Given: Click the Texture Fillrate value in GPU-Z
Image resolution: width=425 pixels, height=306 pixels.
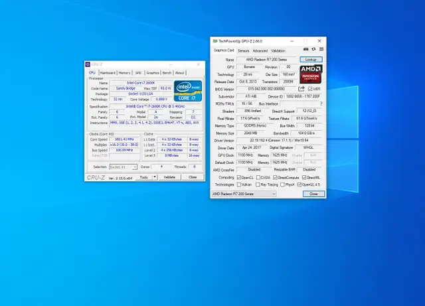Looking at the screenshot, I should click(x=307, y=118).
